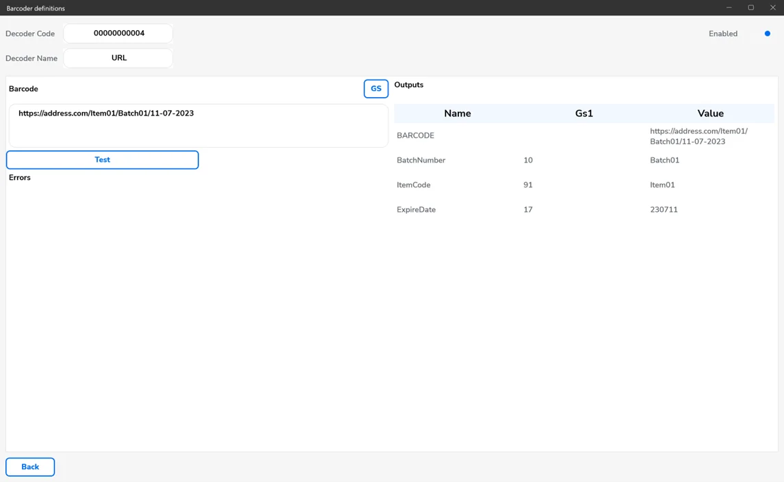Click the Batch01 value cell
This screenshot has width=784, height=482.
[664, 161]
